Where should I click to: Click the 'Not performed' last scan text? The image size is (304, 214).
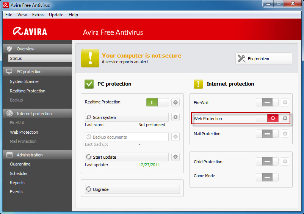pyautogui.click(x=152, y=125)
